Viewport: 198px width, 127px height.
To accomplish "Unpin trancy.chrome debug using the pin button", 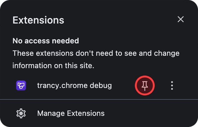I will 145,85.
